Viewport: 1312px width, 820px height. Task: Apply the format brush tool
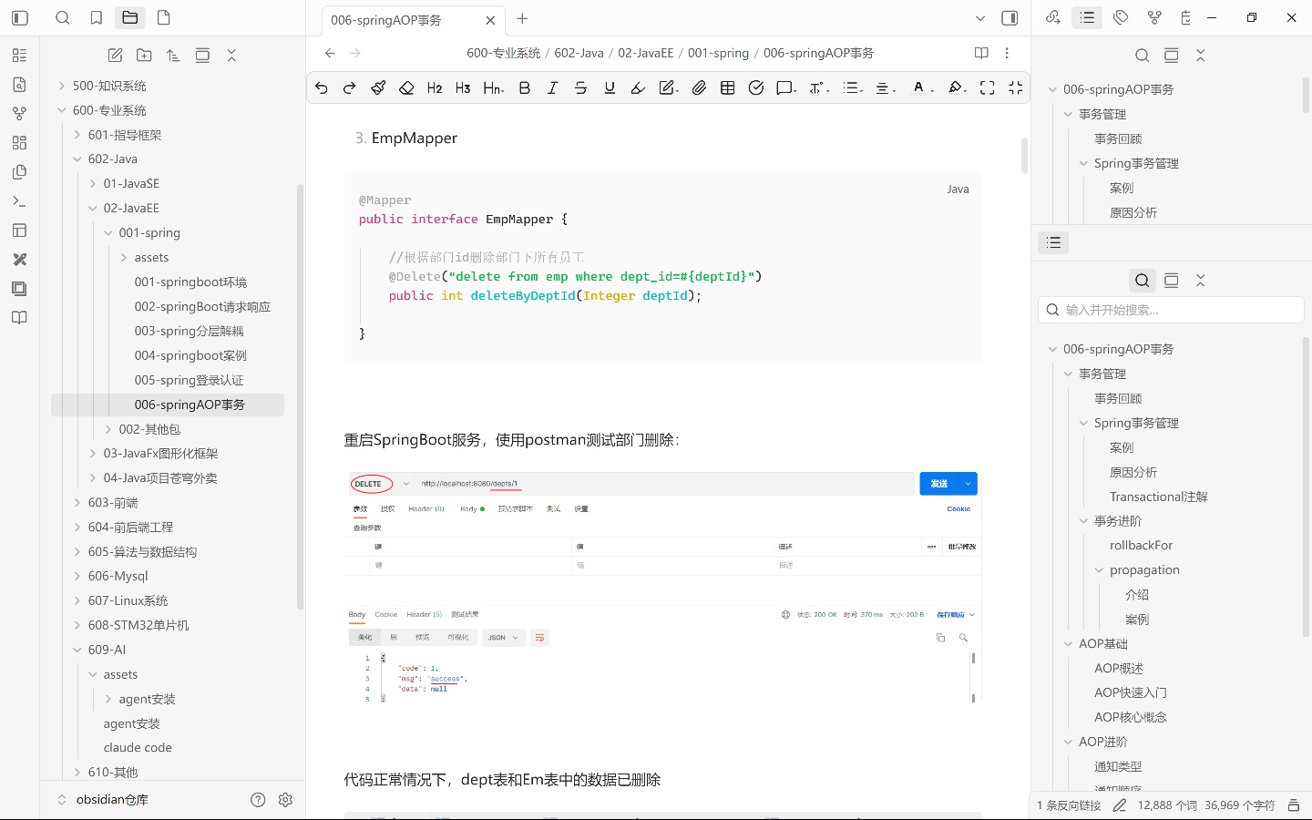378,87
